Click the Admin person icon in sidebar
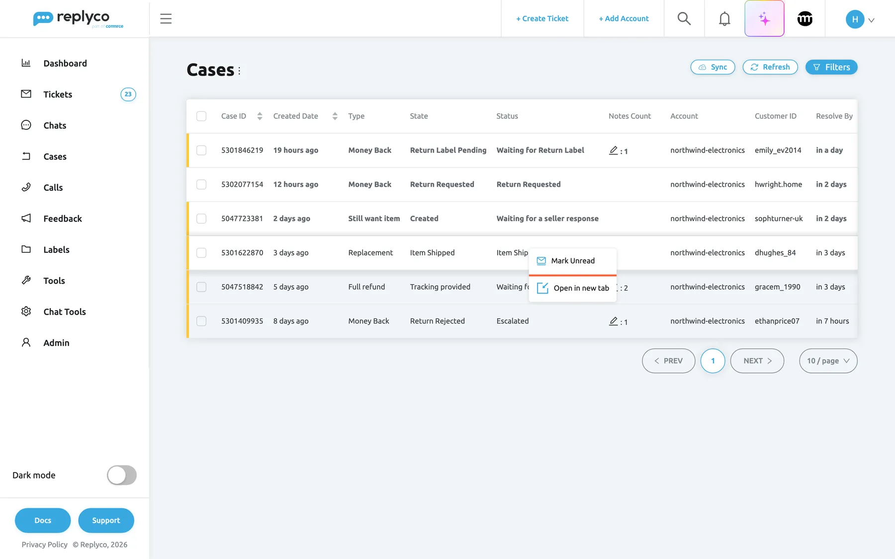 tap(26, 342)
